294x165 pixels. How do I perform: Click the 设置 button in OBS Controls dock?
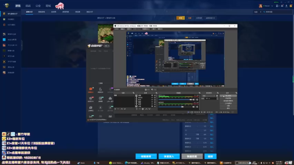228,106
